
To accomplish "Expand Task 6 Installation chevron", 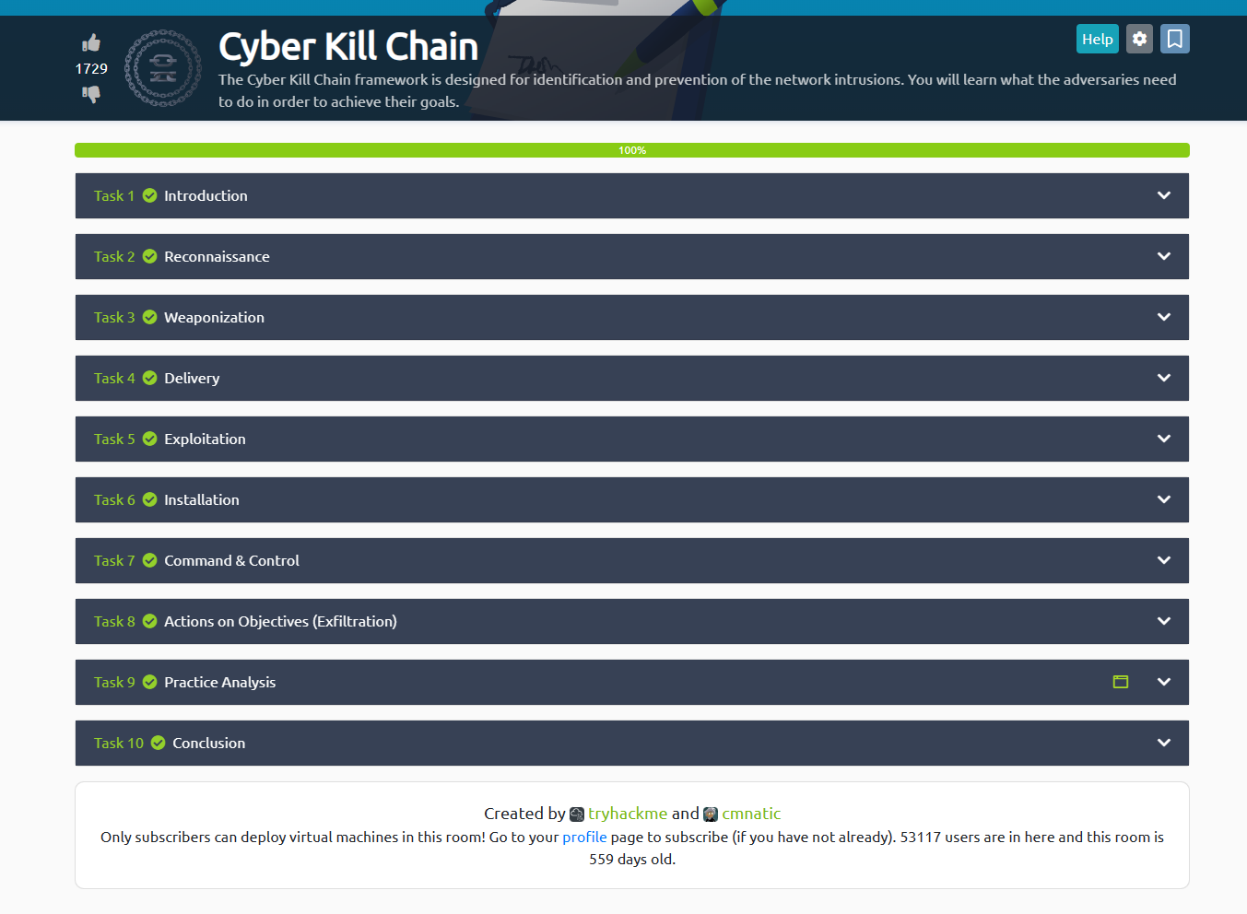I will tap(1164, 499).
